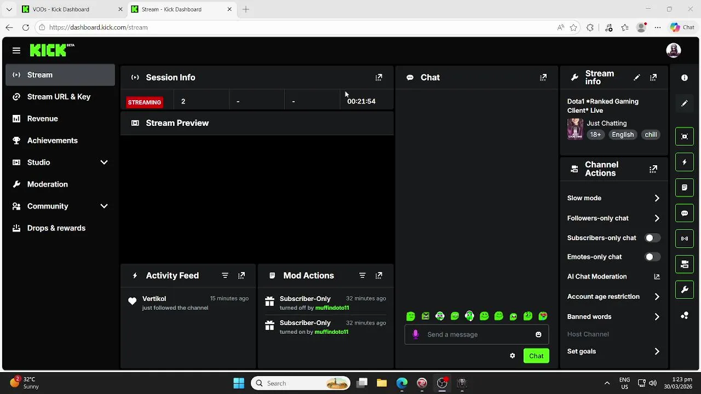Open Revenue page
Image resolution: width=701 pixels, height=394 pixels.
tap(60, 119)
